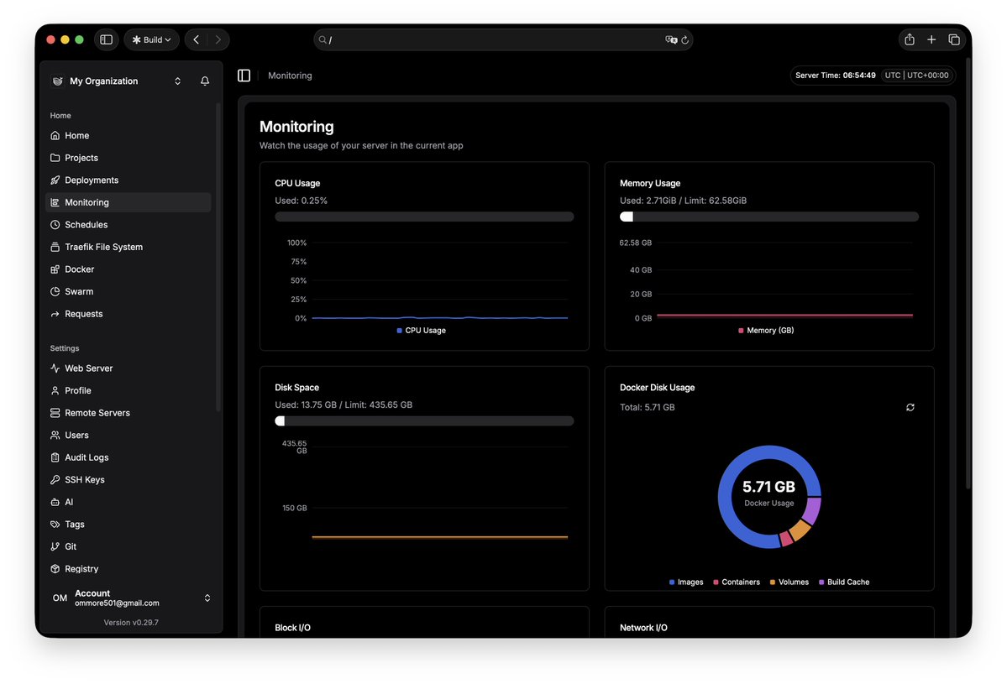Click the Memory Usage progress bar
Image resolution: width=1007 pixels, height=684 pixels.
tap(768, 217)
